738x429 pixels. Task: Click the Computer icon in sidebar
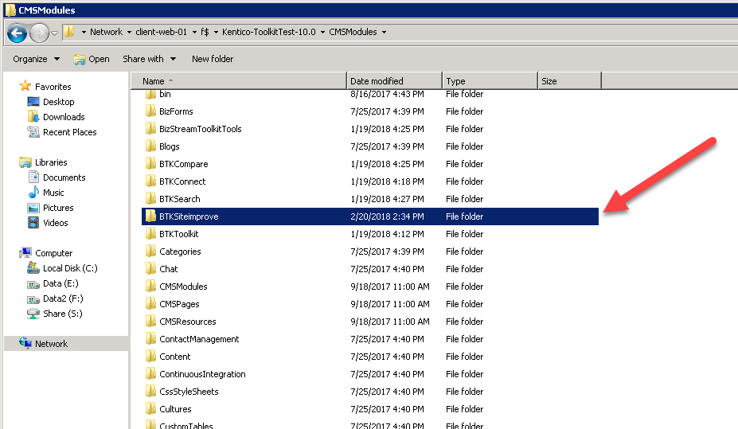[25, 252]
